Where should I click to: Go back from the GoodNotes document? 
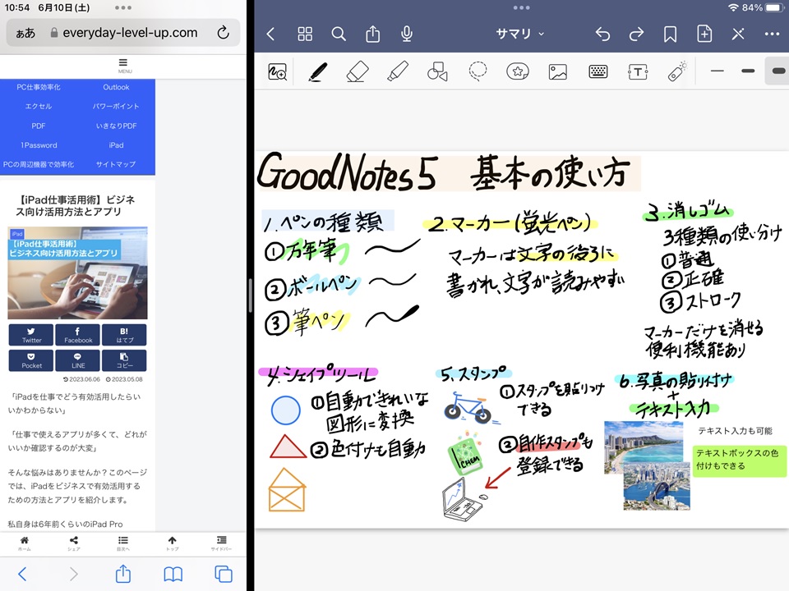click(x=270, y=34)
